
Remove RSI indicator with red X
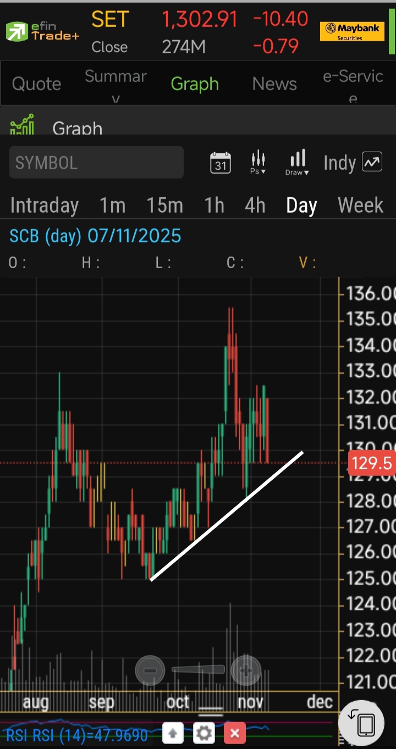point(235,733)
